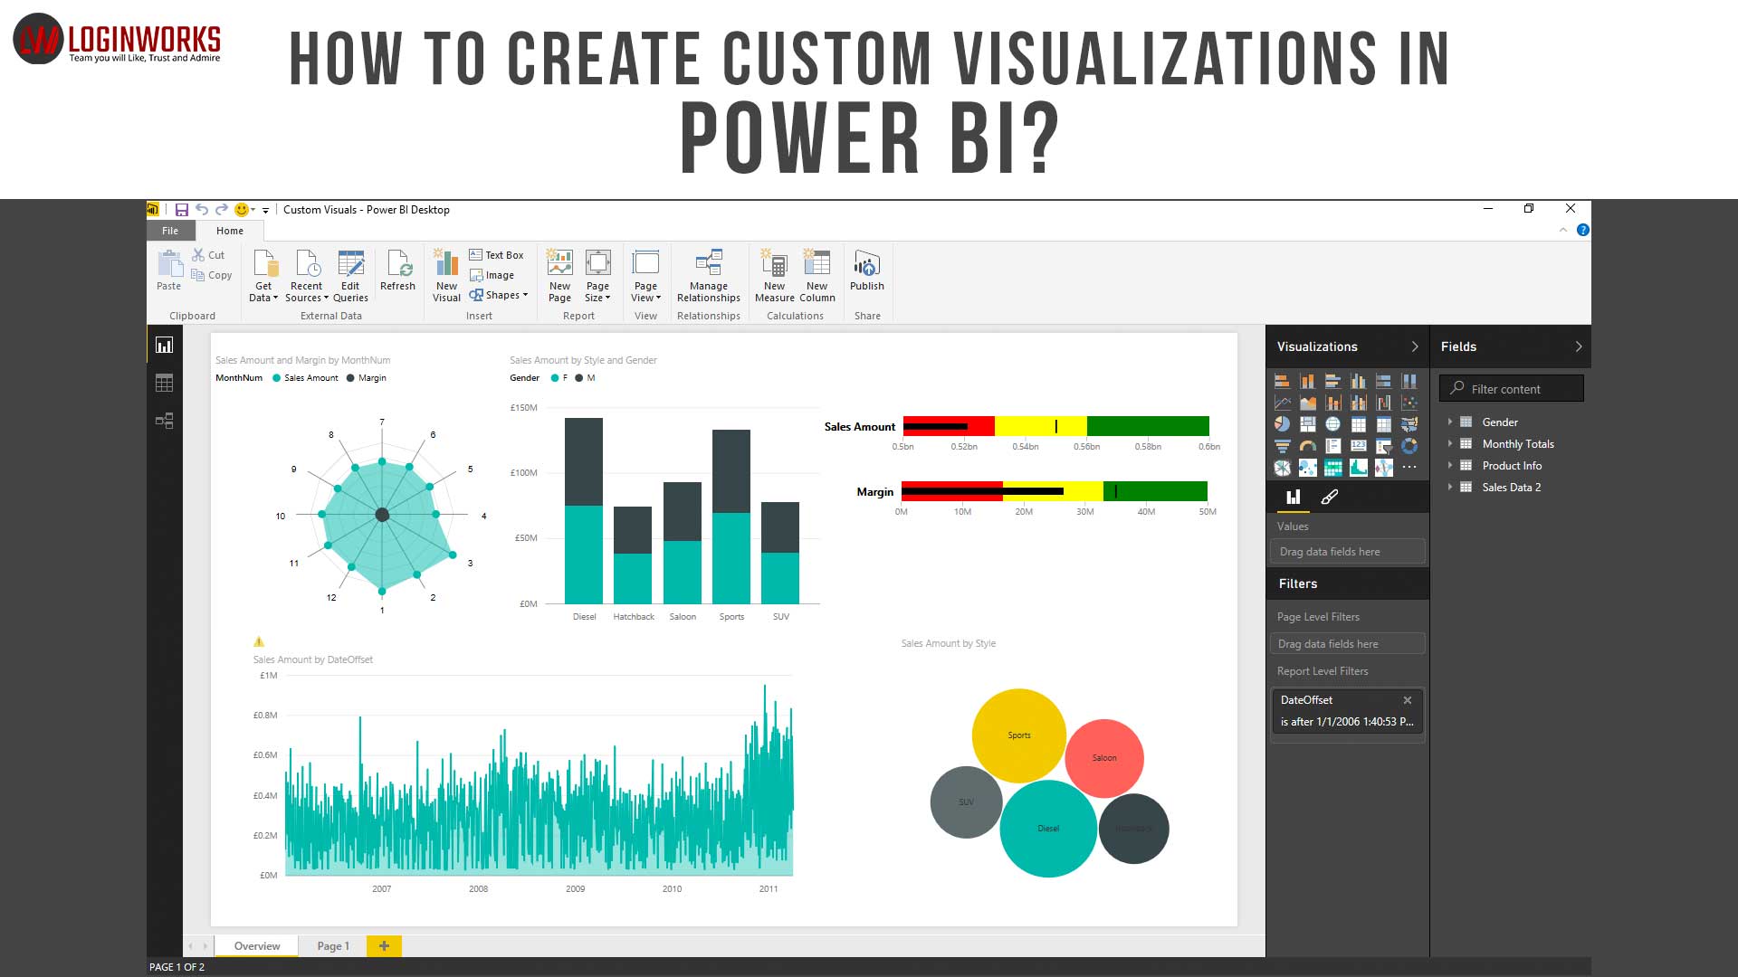Image resolution: width=1738 pixels, height=977 pixels.
Task: Select the pie chart visualization icon
Action: click(x=1282, y=423)
